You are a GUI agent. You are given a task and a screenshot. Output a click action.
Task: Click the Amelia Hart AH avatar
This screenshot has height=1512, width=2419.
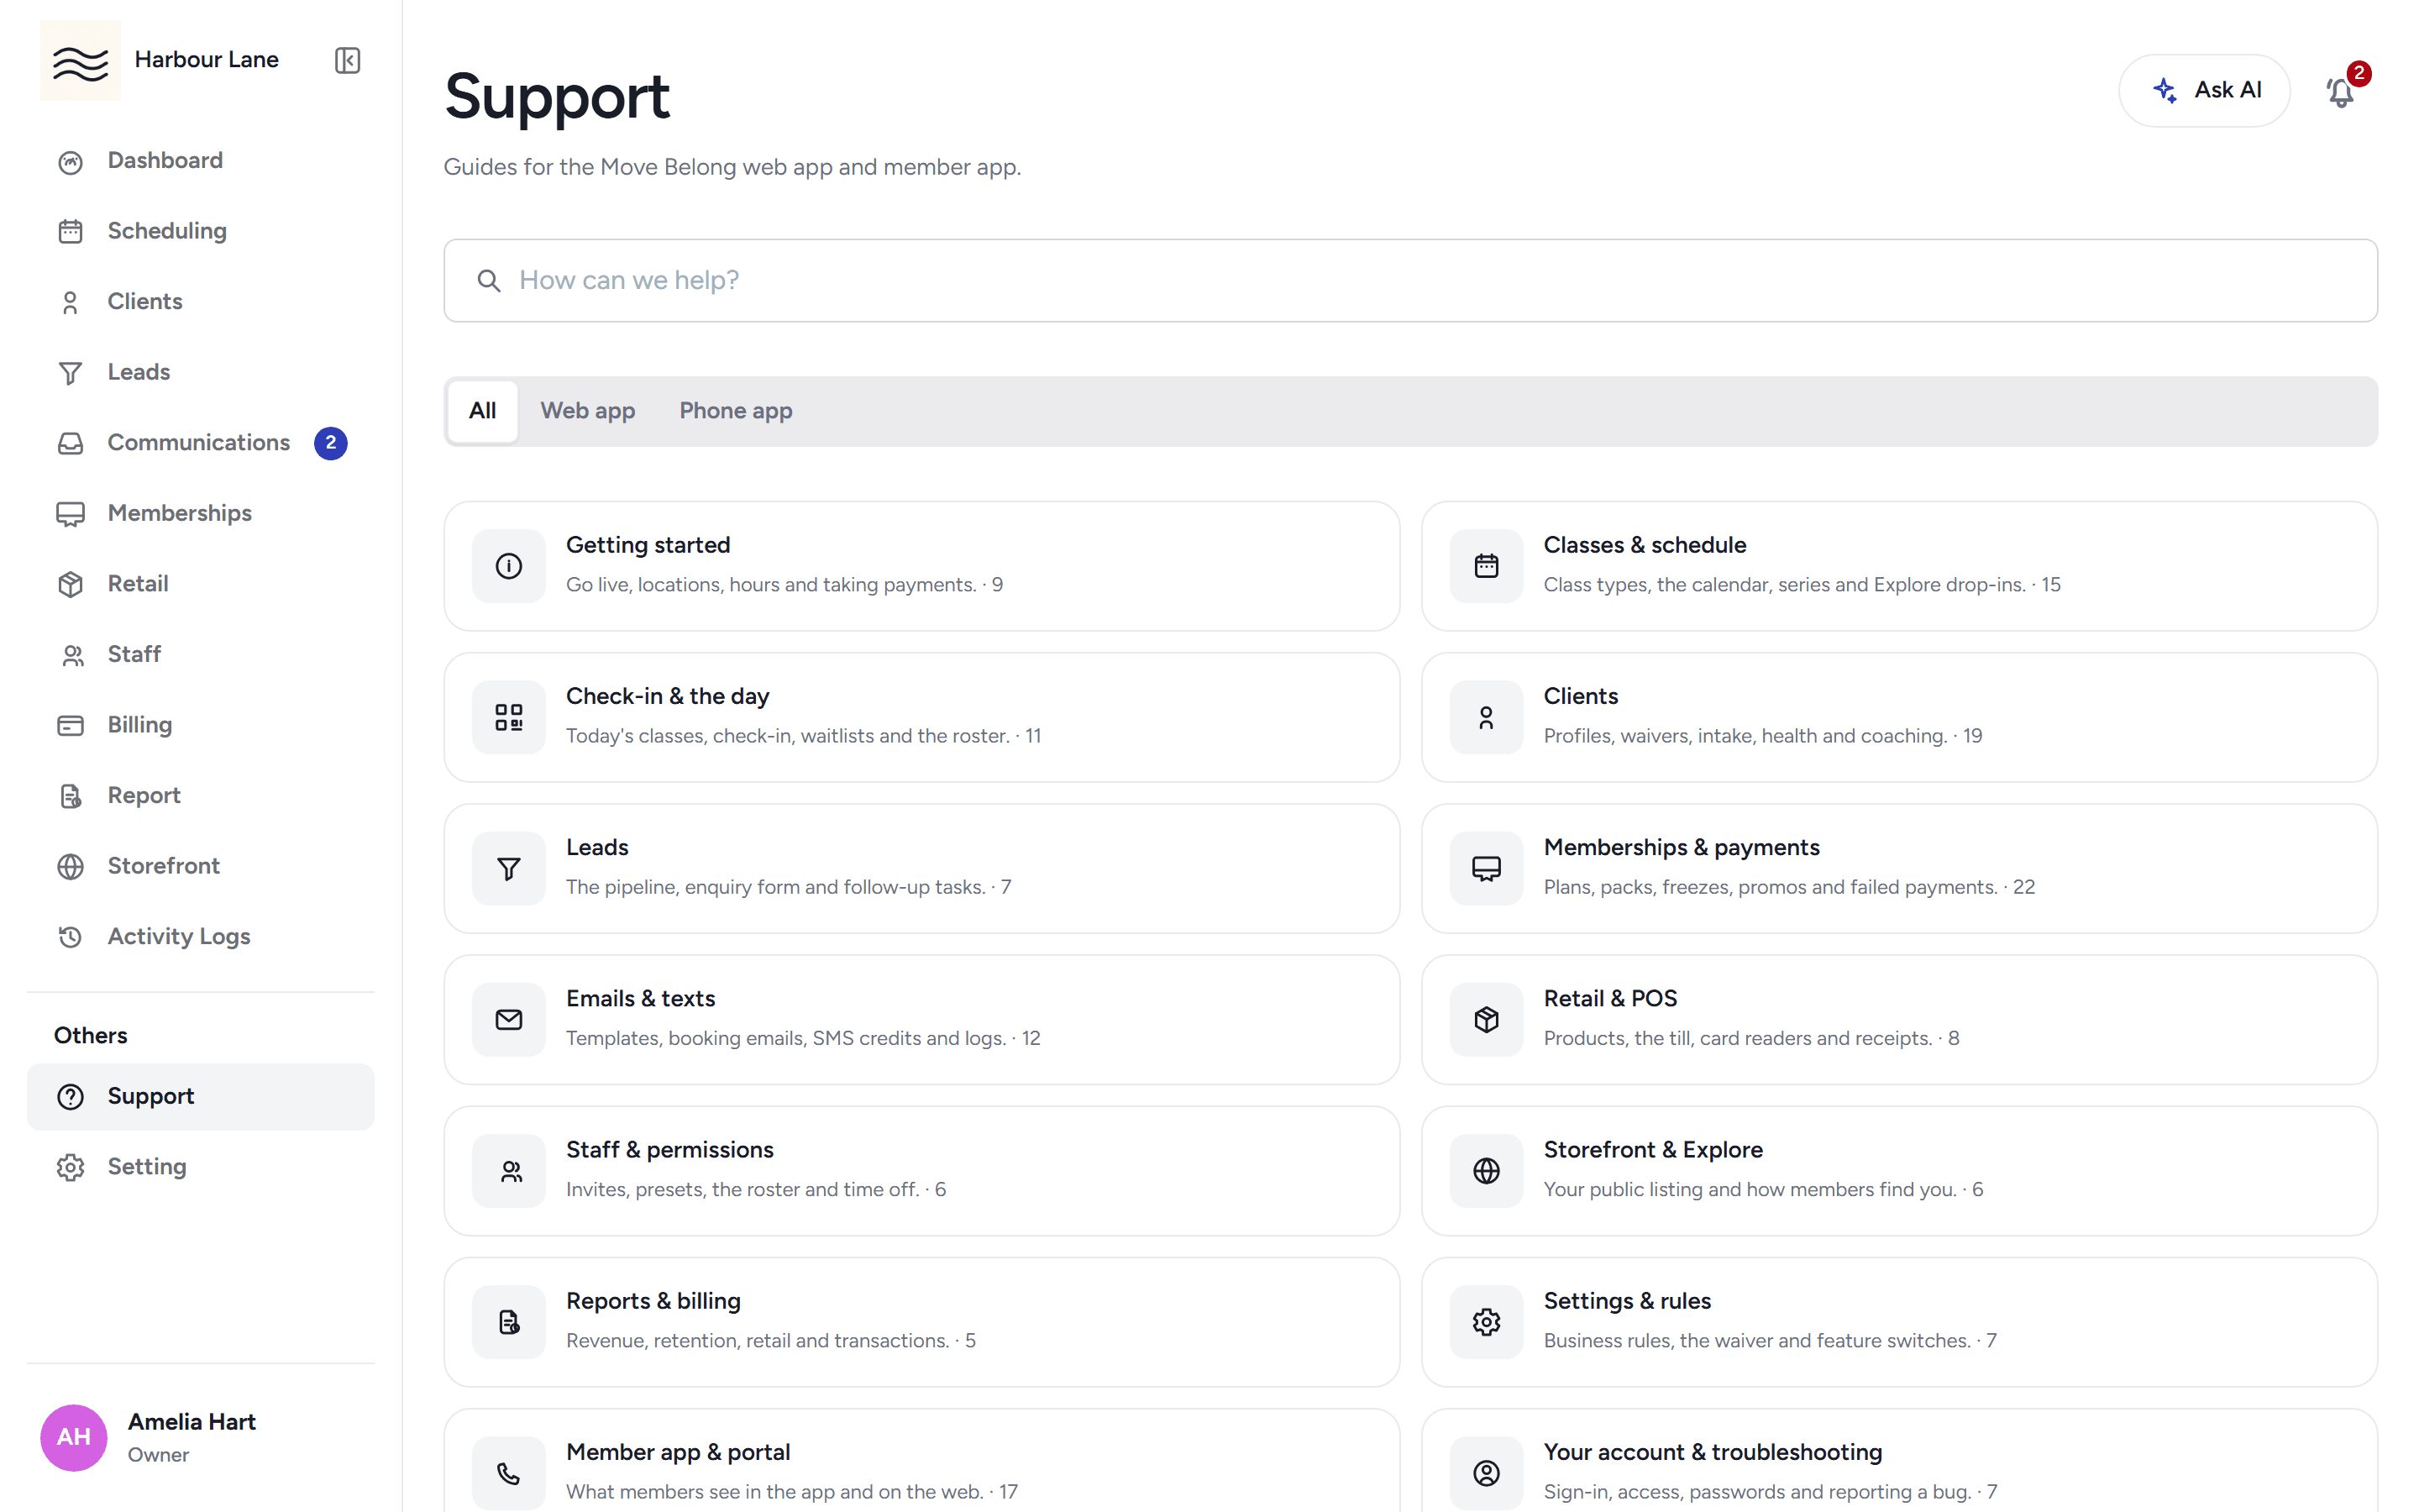(x=74, y=1438)
